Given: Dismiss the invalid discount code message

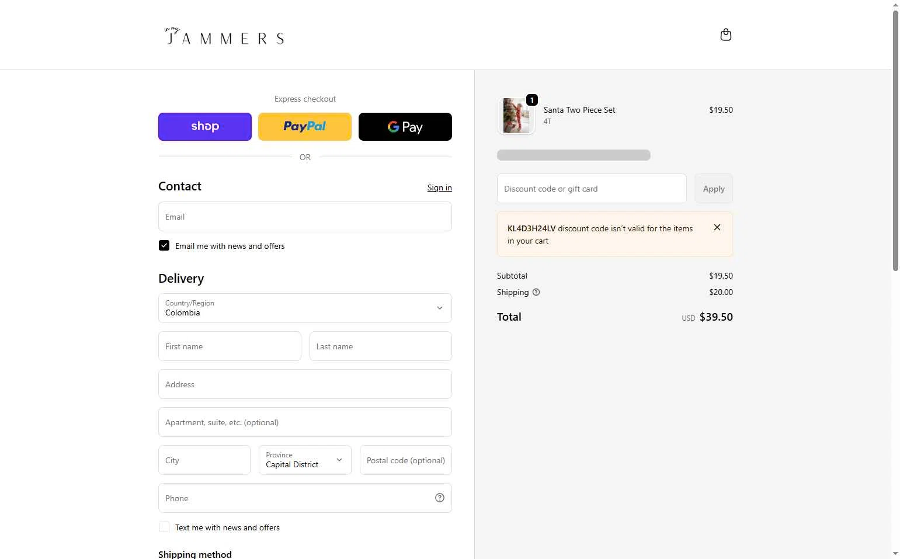Looking at the screenshot, I should pos(717,228).
